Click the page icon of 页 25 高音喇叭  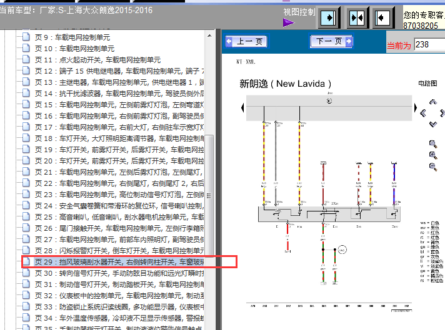[26, 216]
